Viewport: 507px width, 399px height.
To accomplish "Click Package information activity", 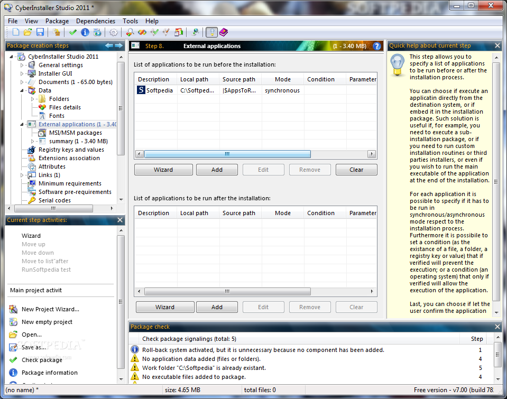I will [50, 373].
